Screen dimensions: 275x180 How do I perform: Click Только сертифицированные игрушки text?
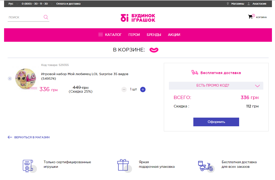pyautogui.click(x=67, y=164)
